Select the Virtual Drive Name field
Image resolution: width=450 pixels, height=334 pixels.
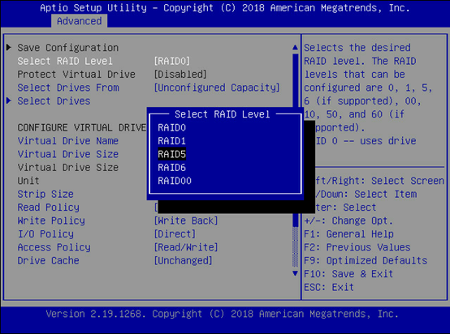67,141
